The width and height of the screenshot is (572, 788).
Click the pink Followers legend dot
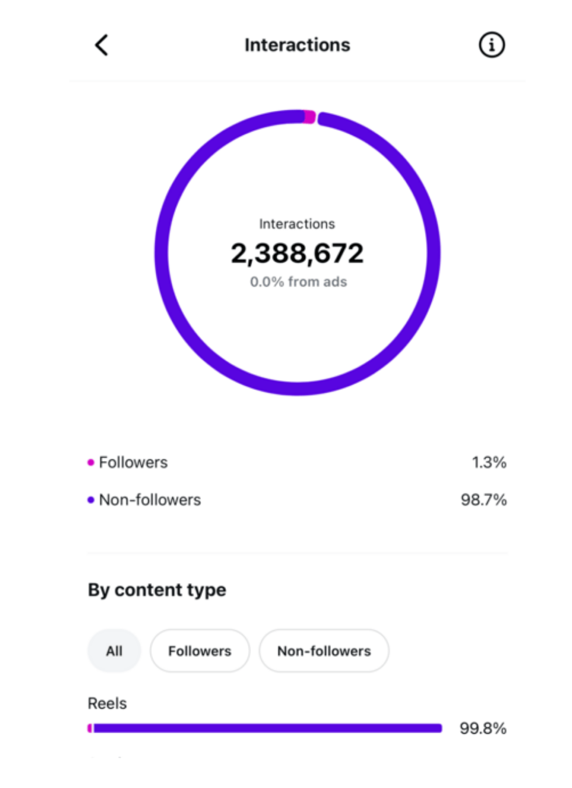coord(90,462)
